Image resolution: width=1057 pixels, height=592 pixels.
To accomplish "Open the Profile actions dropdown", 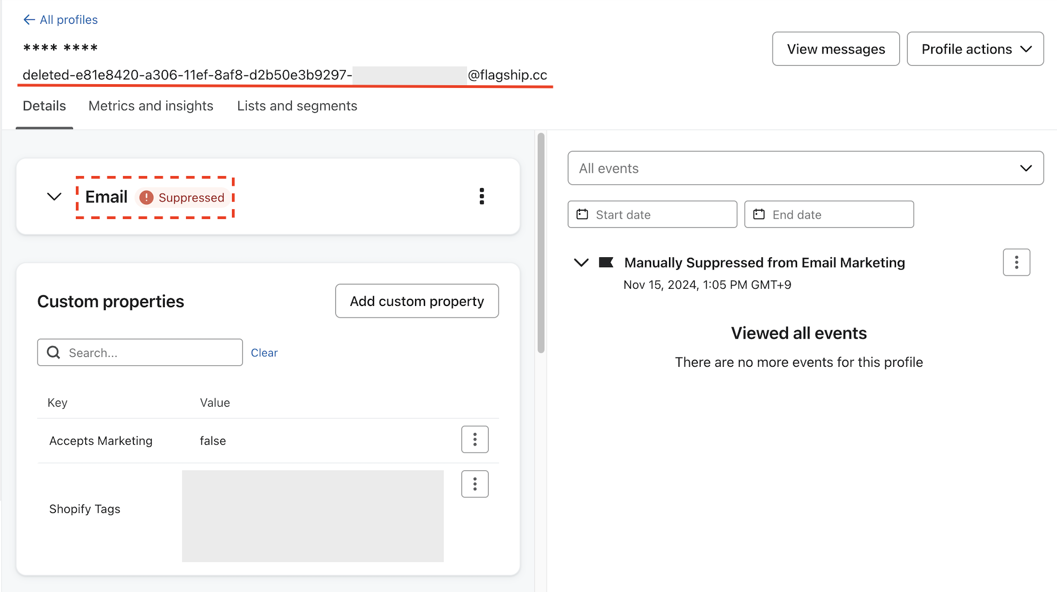I will 975,49.
